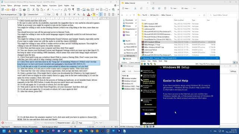Viewport: 239px width, 134px height.
Task: Open the Media menu in 86Box window
Action: [155, 61]
